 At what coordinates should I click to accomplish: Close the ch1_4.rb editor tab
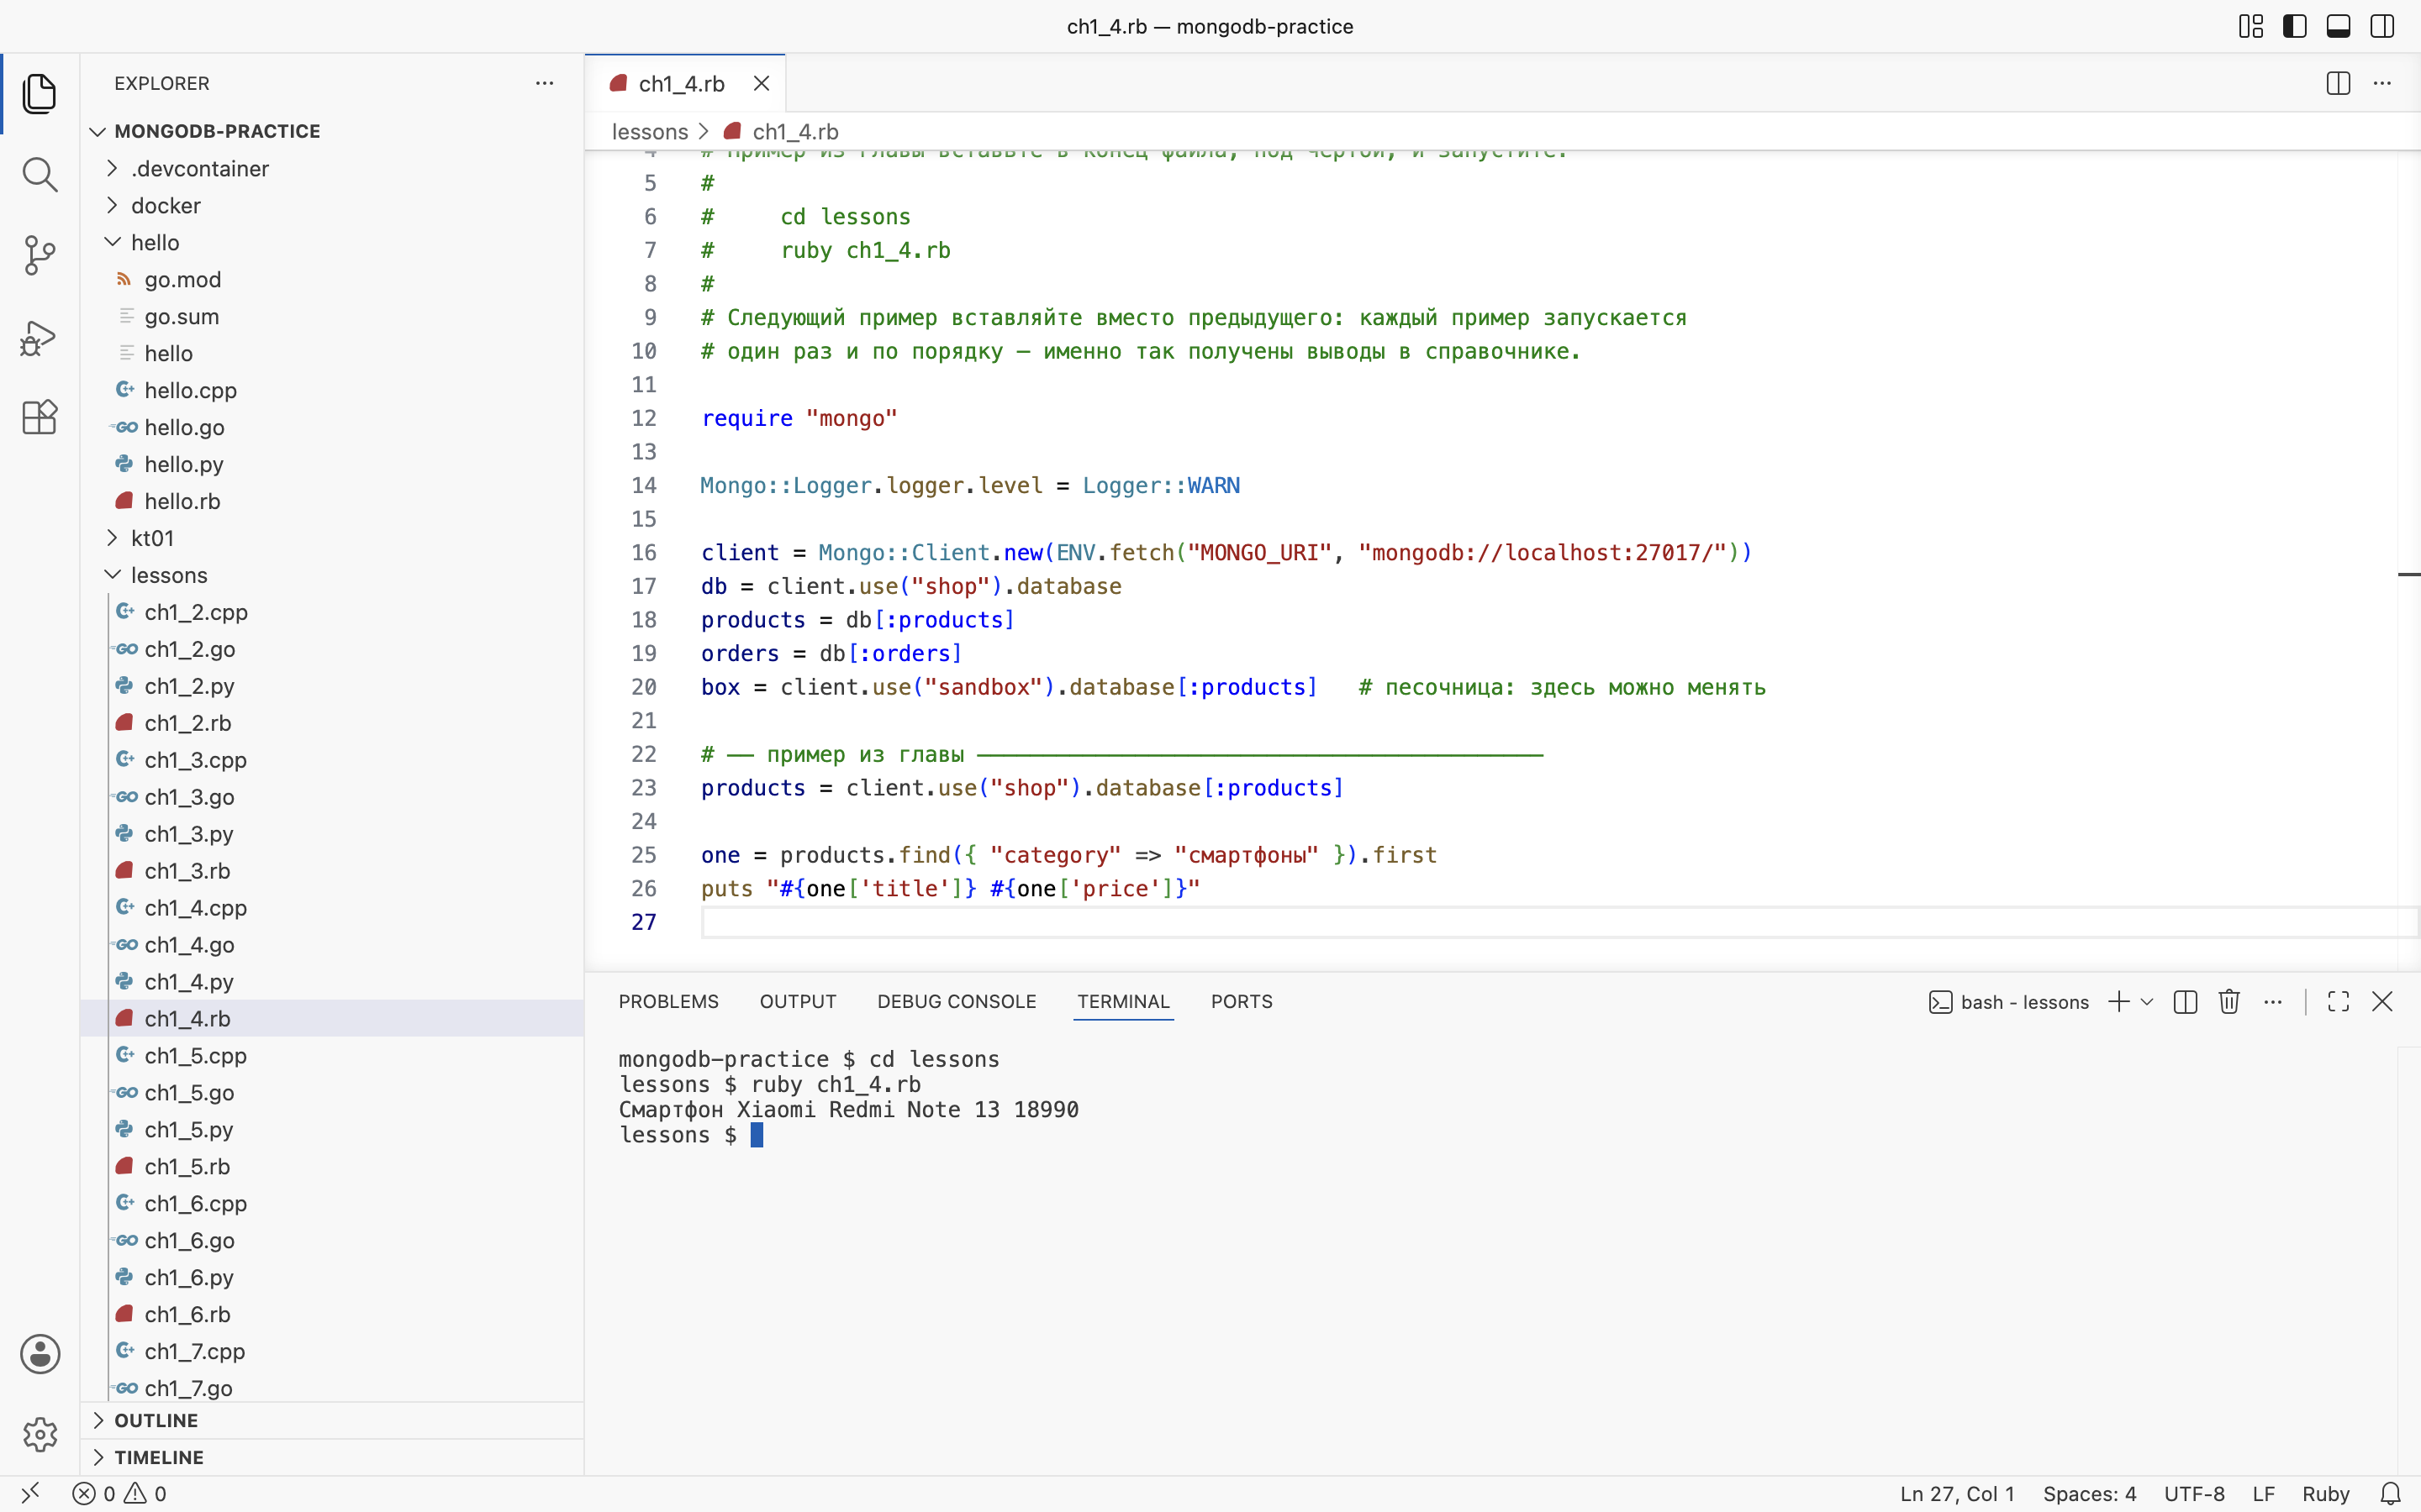click(762, 84)
